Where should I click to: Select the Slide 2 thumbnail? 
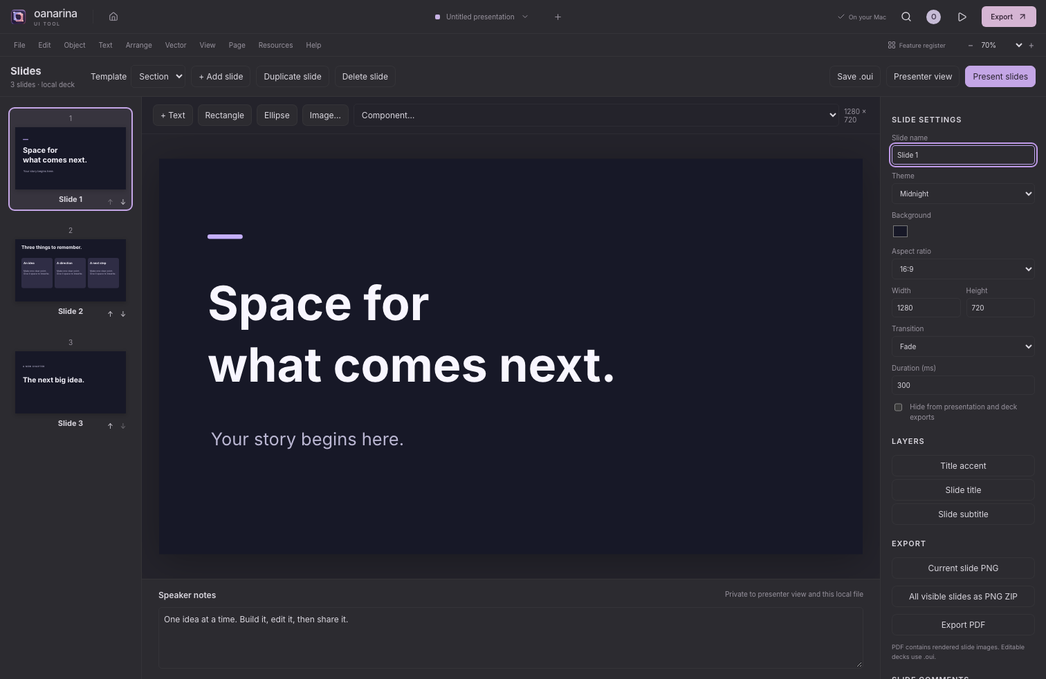click(71, 270)
